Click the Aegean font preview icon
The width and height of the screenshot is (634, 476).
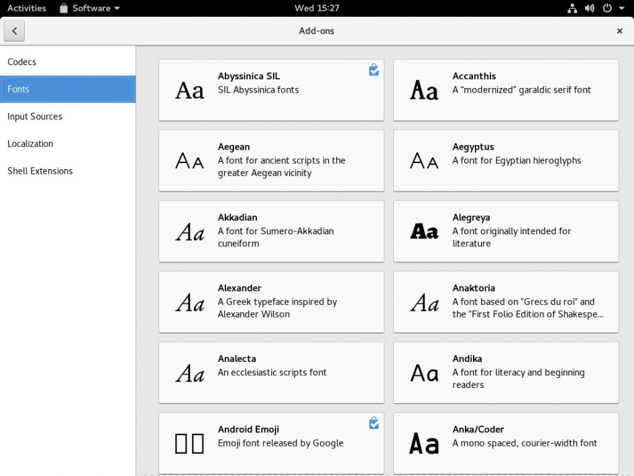(x=189, y=160)
